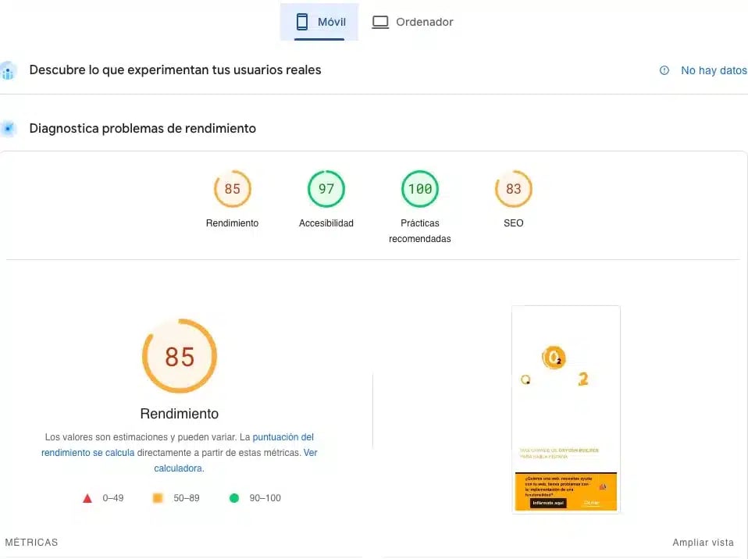
Task: Select the Accesibilidad 97 score gauge
Action: click(326, 189)
